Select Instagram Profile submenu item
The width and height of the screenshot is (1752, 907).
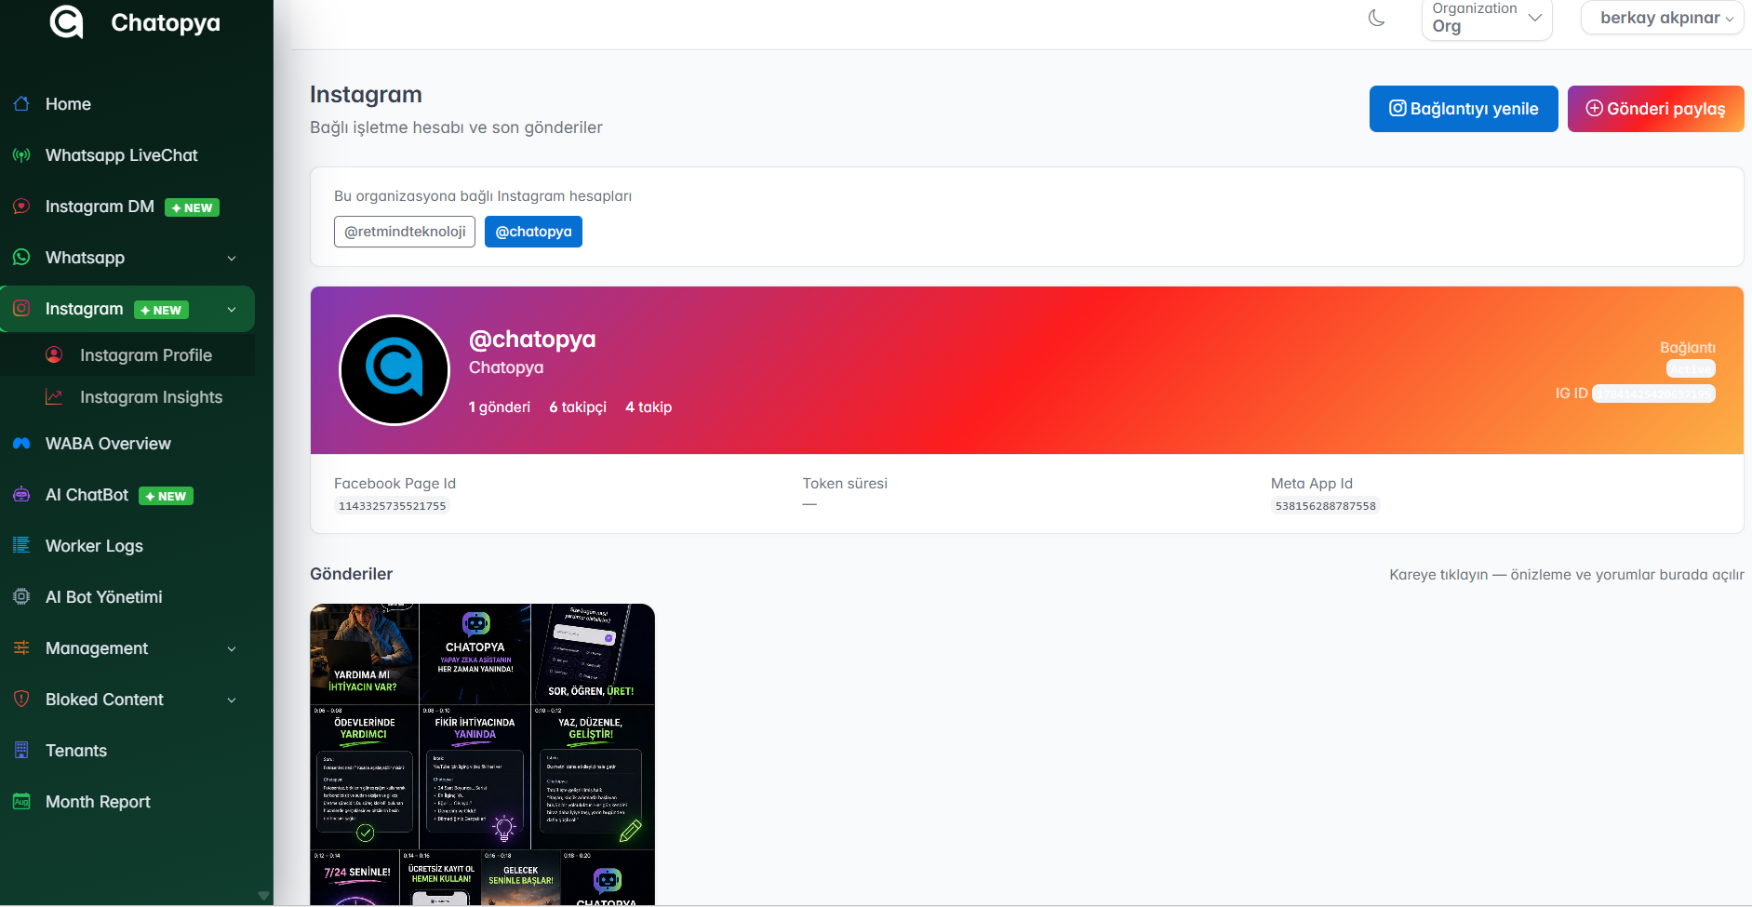point(127,354)
